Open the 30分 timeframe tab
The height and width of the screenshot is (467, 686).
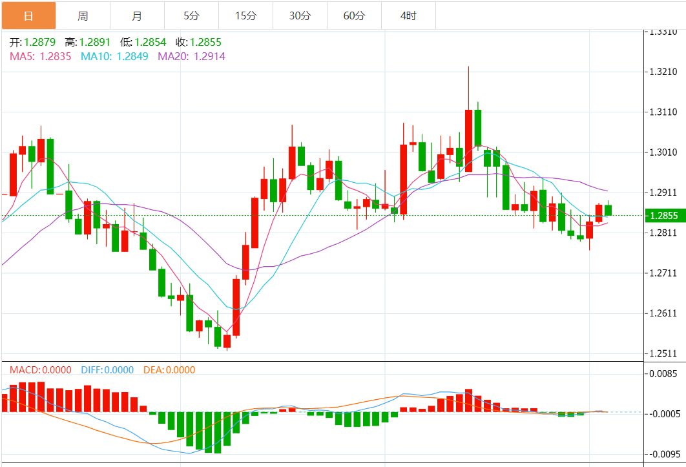(x=300, y=16)
